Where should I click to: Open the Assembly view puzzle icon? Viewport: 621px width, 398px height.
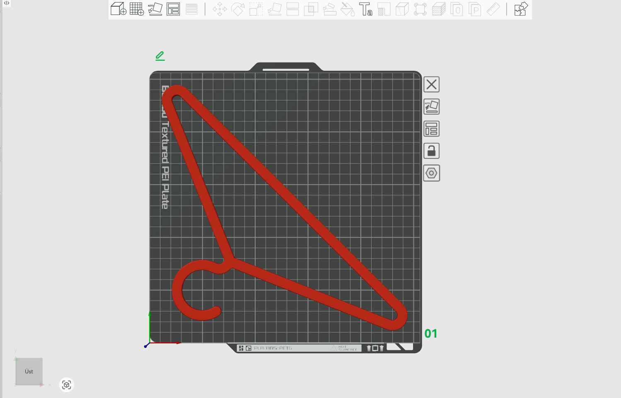(x=521, y=9)
